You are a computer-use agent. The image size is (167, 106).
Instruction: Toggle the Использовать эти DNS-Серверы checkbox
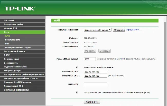tap(77, 67)
